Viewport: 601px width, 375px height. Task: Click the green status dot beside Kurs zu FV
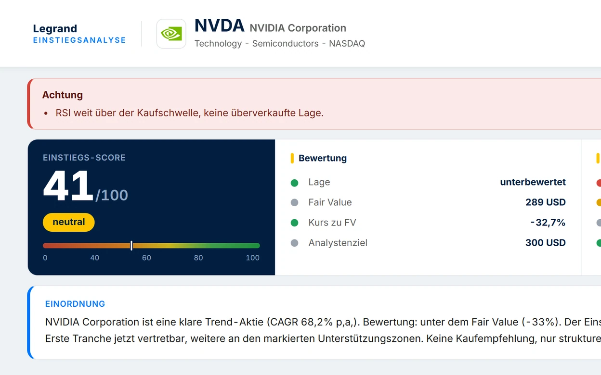click(x=295, y=223)
